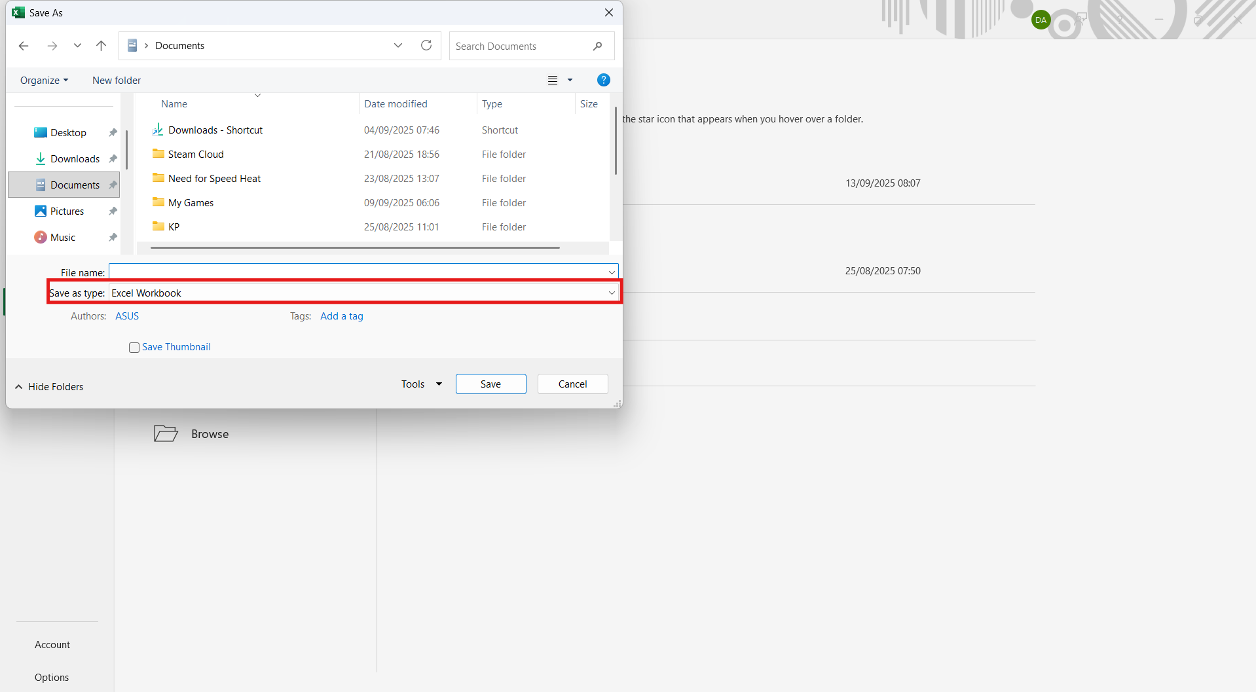Open the Tools dropdown menu

pos(421,384)
